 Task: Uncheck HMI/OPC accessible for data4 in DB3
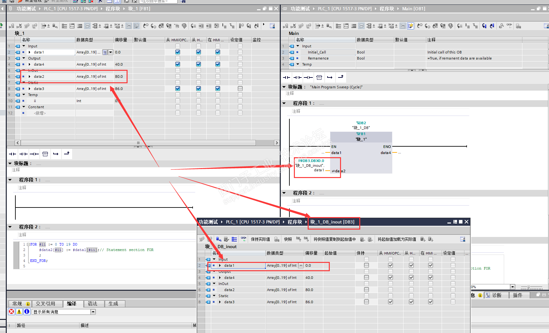point(390,278)
